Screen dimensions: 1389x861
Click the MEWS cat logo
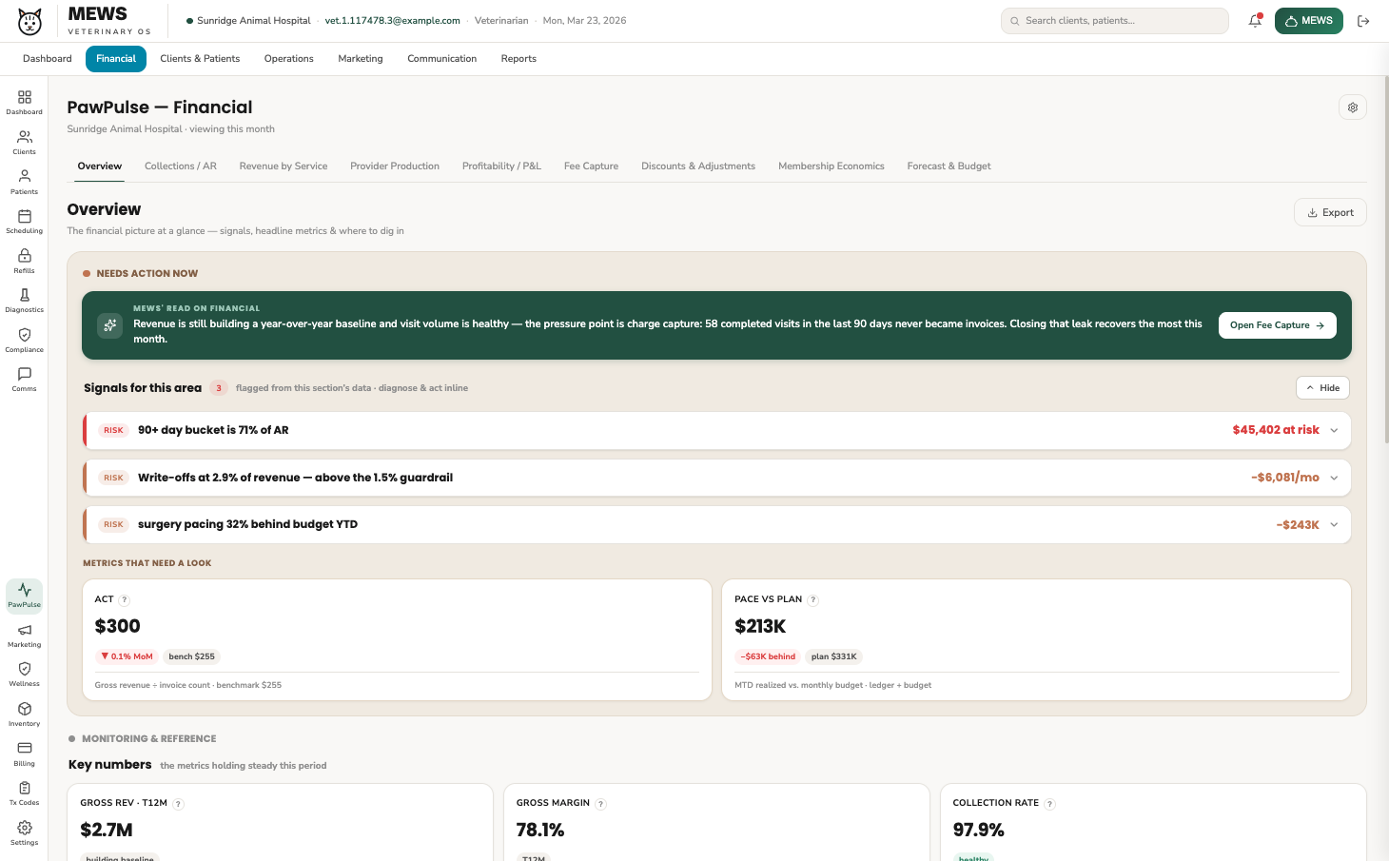coord(30,21)
